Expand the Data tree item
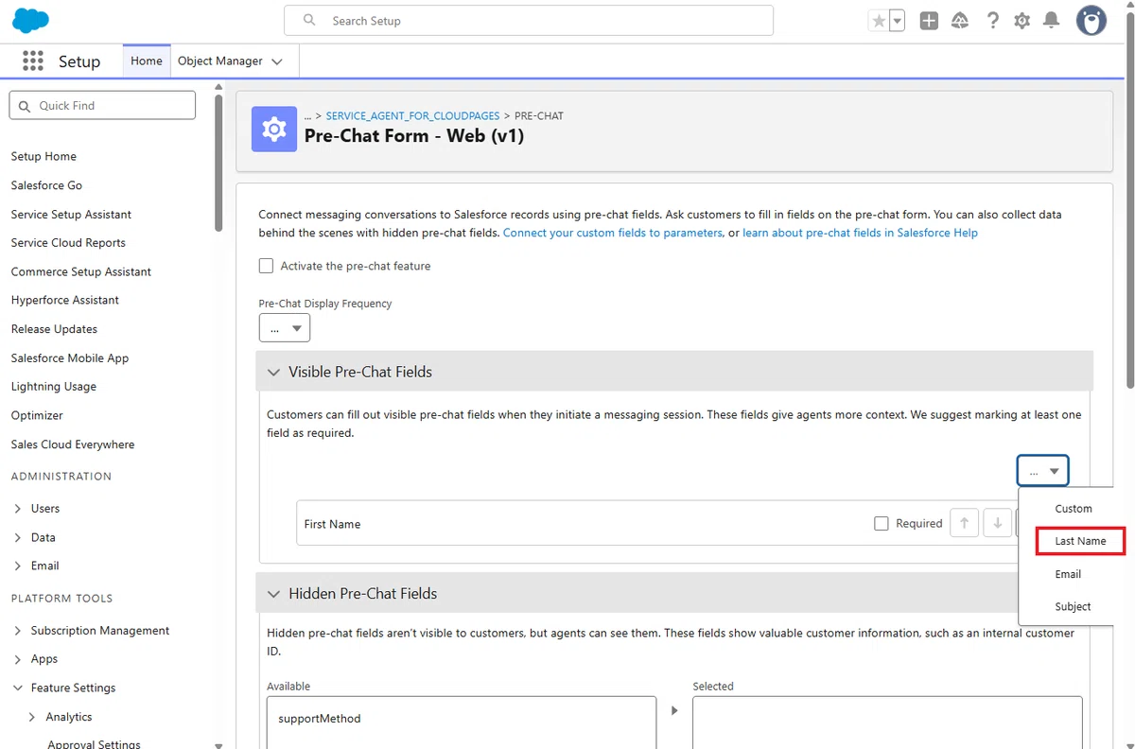 point(18,537)
